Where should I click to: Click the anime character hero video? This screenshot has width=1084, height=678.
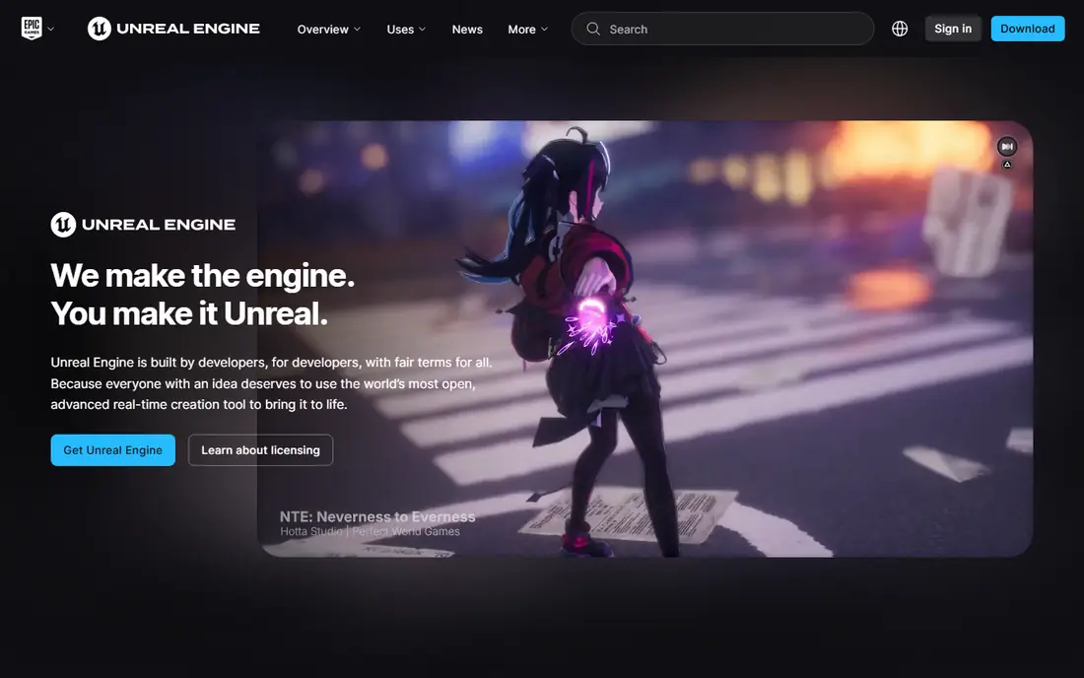pos(645,339)
